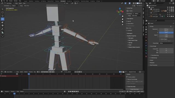
Task: Click the blue Z axis on navigation gizmo
Action: tap(120, 8)
